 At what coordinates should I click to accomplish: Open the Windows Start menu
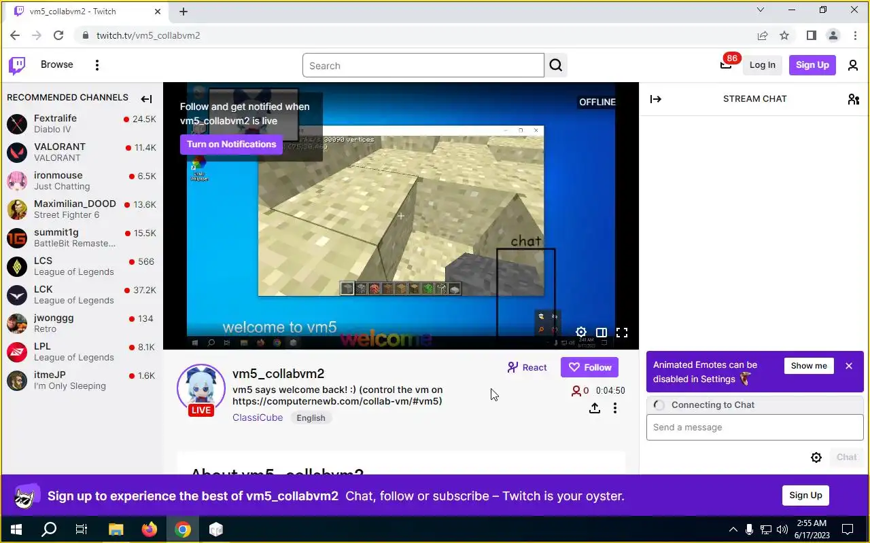click(x=16, y=529)
